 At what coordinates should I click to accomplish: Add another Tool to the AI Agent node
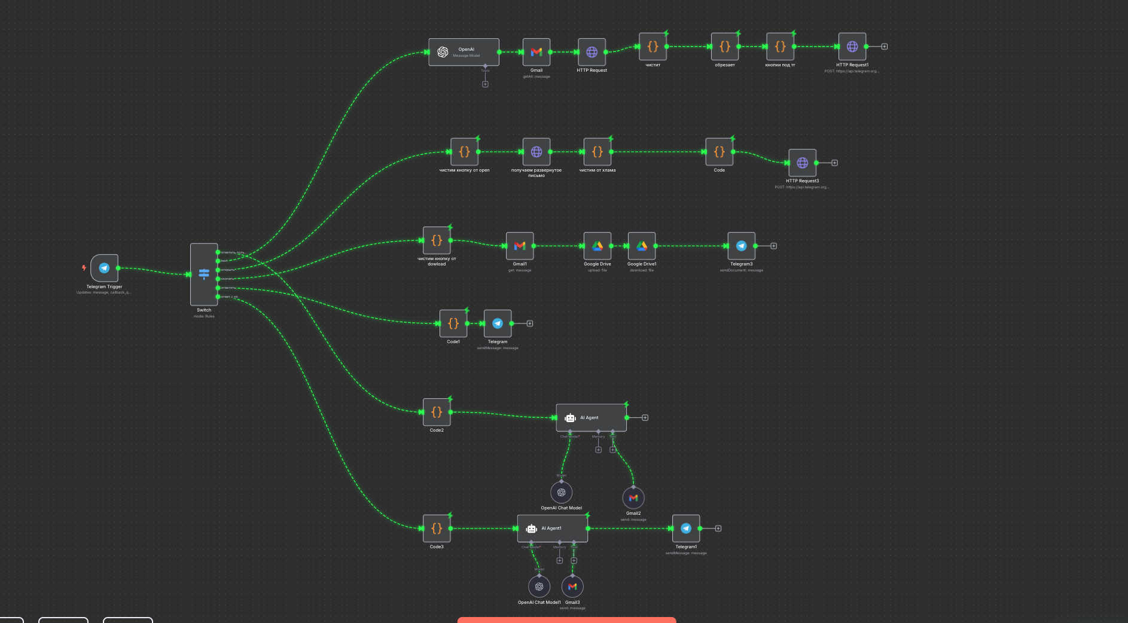pos(612,450)
